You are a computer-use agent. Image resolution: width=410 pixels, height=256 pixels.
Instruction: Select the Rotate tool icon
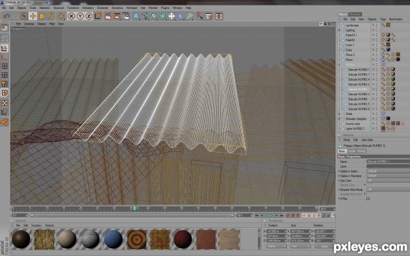[x=51, y=16]
